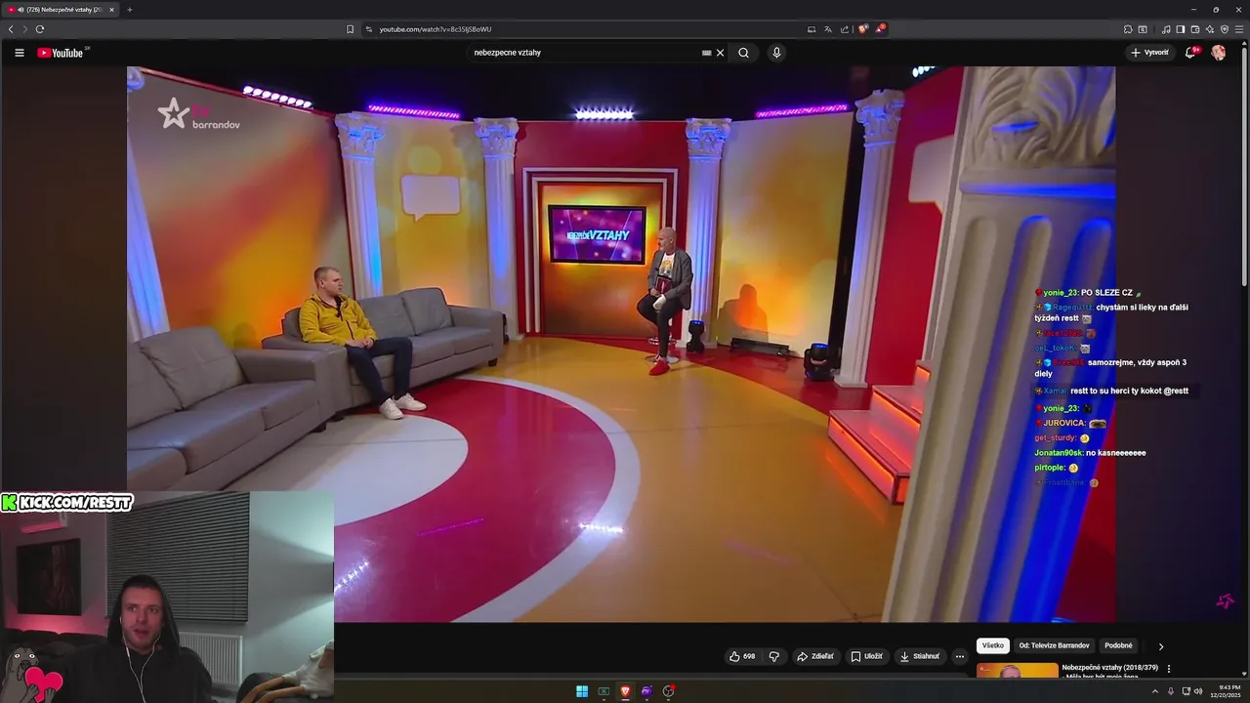
Task: Select the Všetko filter chip
Action: pos(993,645)
